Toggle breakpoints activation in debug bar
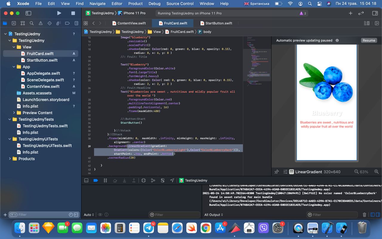This screenshot has width=382, height=239. click(96, 180)
